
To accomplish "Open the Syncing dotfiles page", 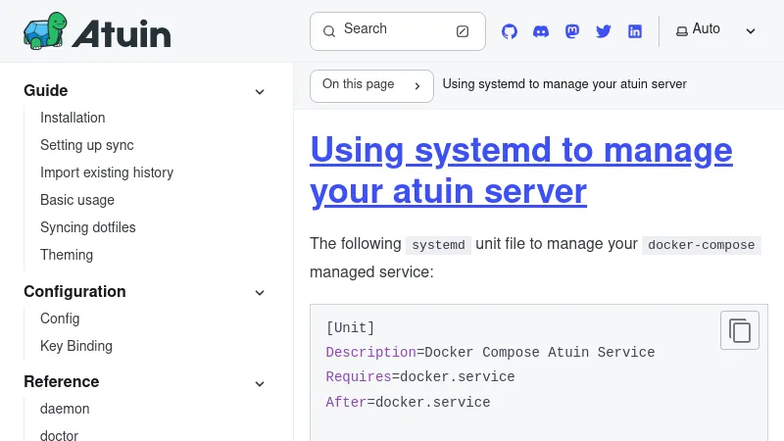I will pyautogui.click(x=88, y=227).
